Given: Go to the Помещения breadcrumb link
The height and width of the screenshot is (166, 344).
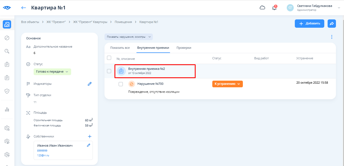Looking at the screenshot, I should pyautogui.click(x=123, y=22).
